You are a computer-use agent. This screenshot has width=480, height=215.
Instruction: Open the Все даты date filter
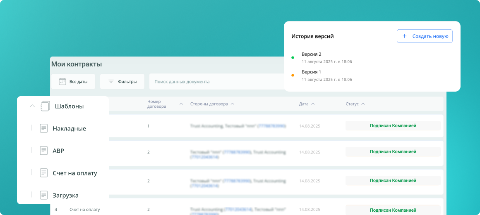[x=73, y=82]
